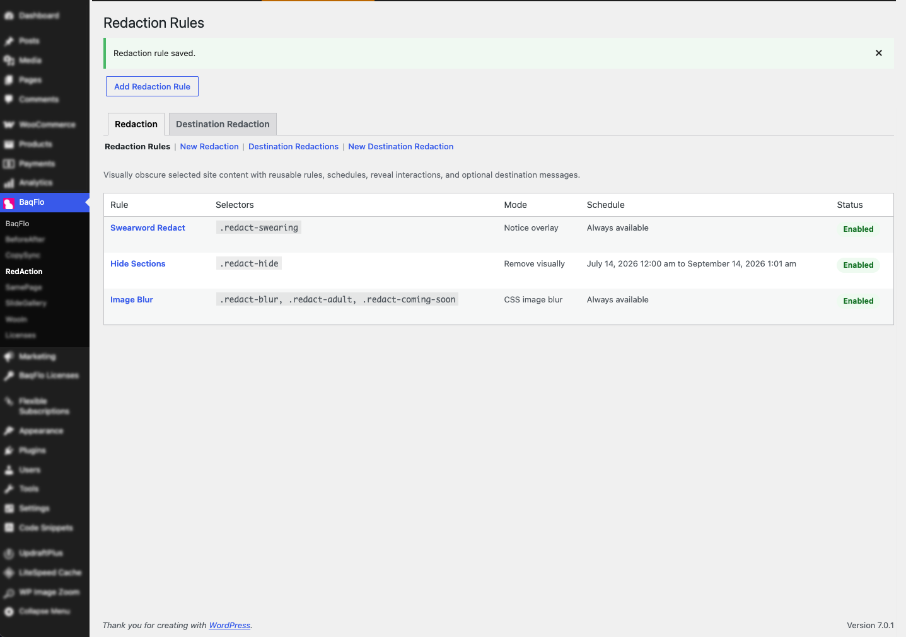Switch to the Redaction tab
906x637 pixels.
[136, 124]
